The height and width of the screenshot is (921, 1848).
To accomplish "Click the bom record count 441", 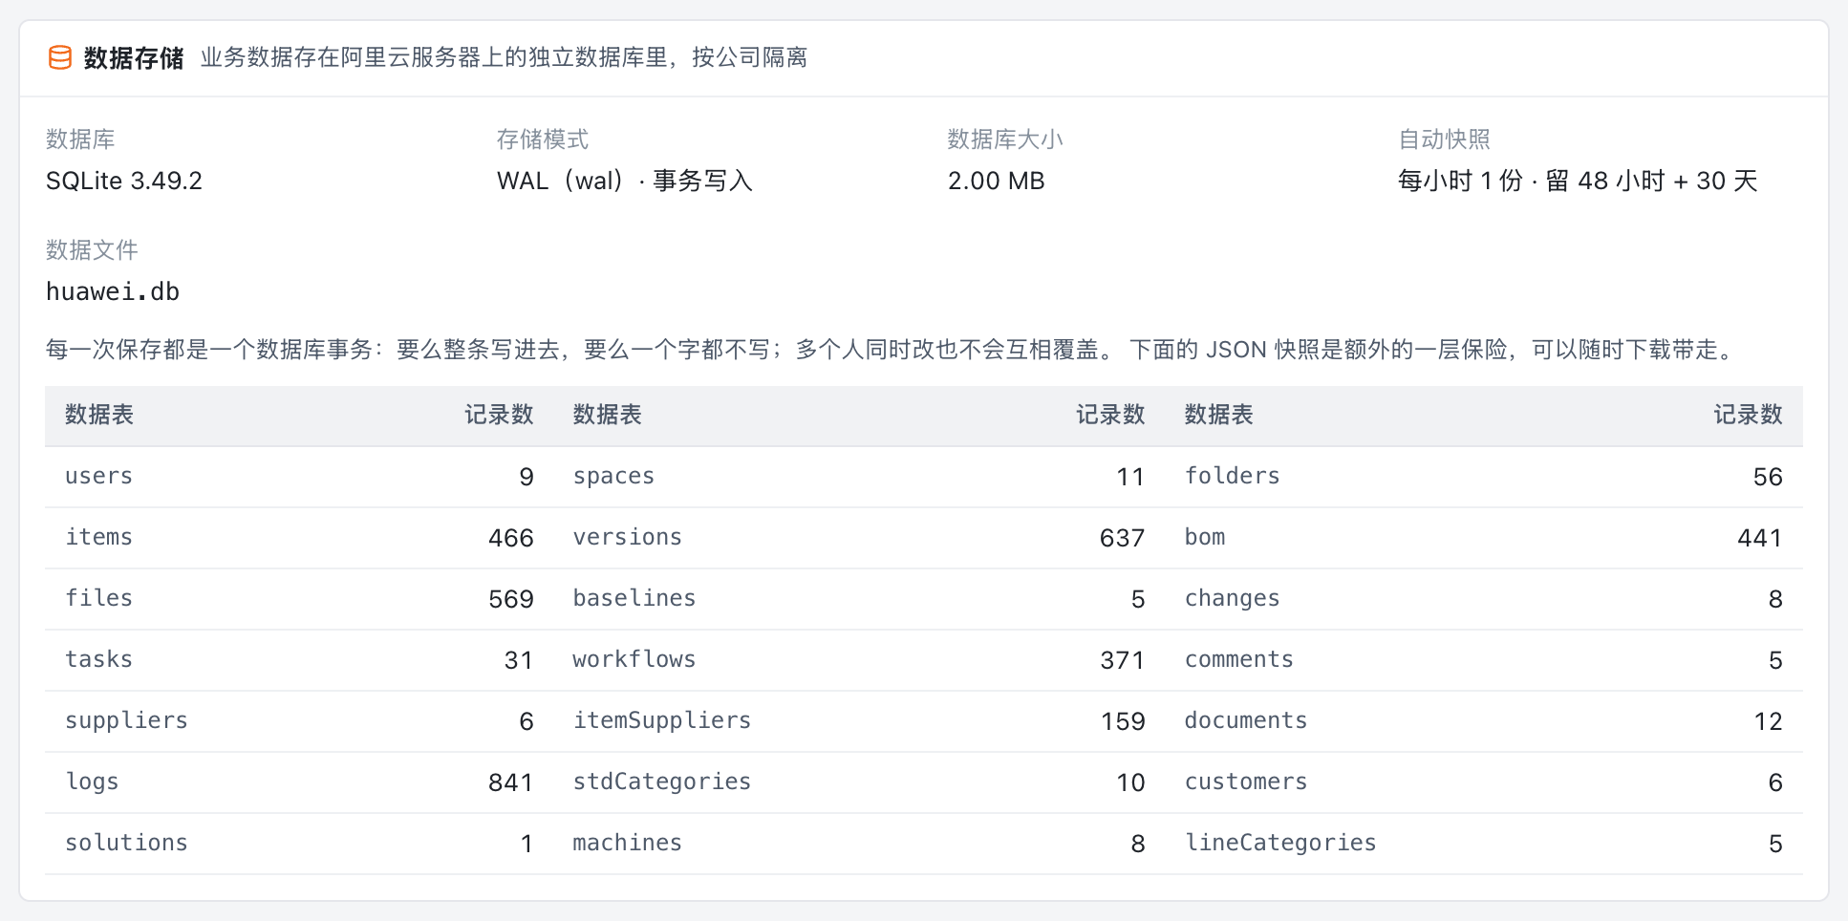I will (x=1759, y=538).
